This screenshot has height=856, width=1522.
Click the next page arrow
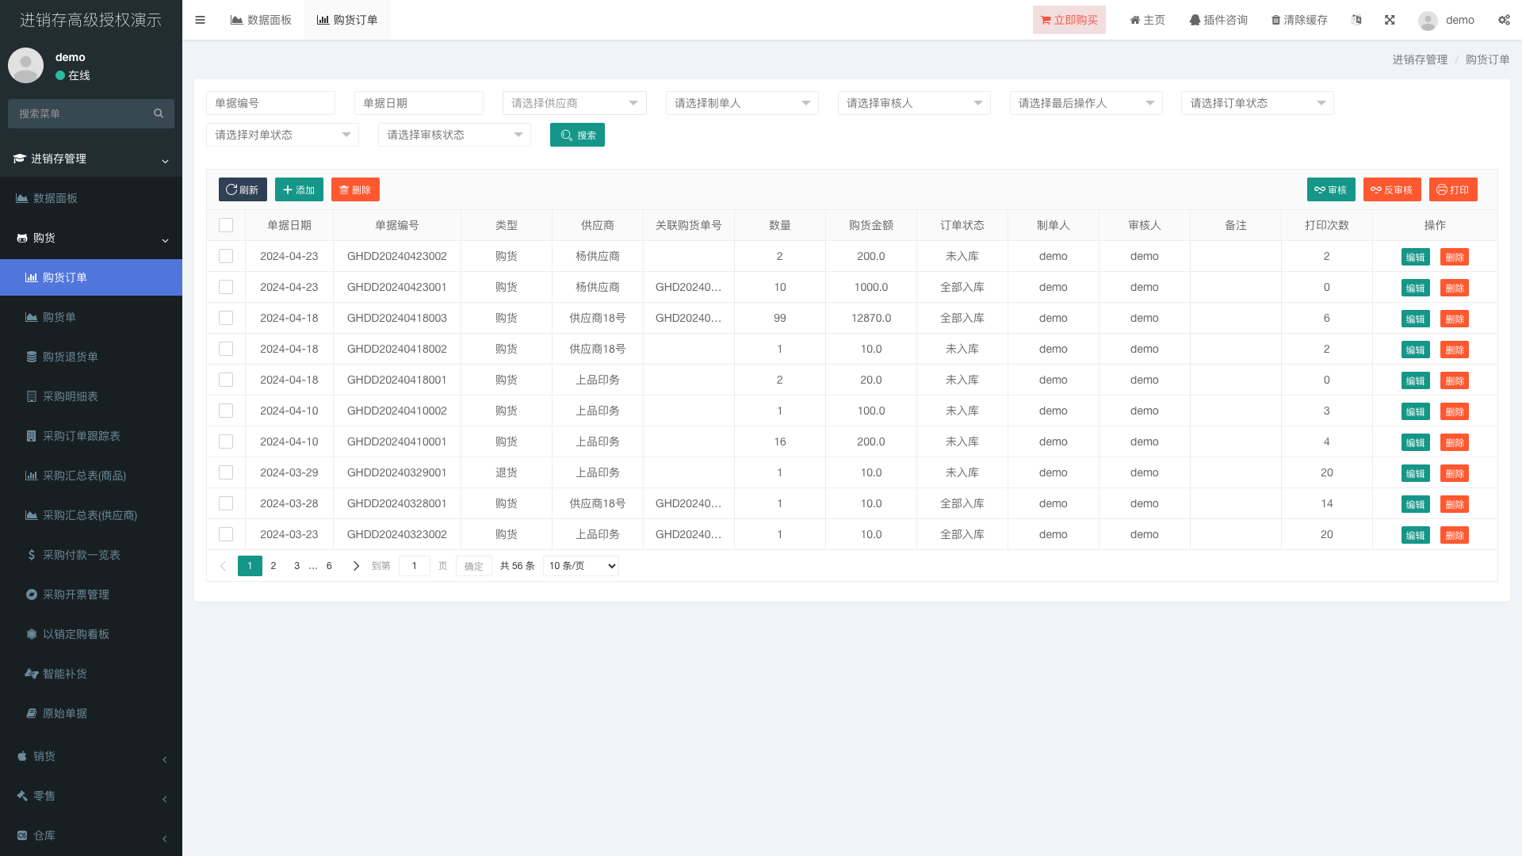coord(356,566)
